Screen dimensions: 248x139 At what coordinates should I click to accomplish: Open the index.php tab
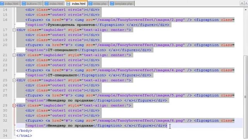pos(98,3)
